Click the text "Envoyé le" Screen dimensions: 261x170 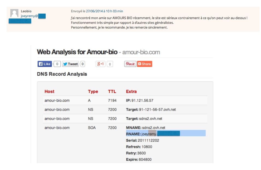click(x=78, y=11)
